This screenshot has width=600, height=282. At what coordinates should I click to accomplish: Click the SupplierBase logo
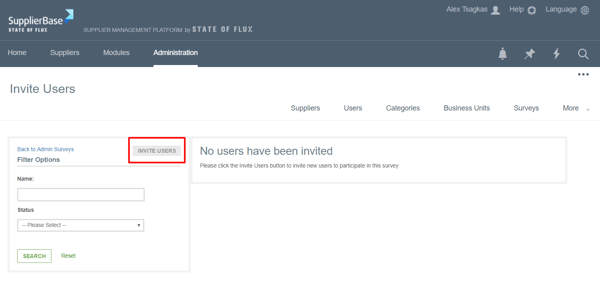[41, 21]
